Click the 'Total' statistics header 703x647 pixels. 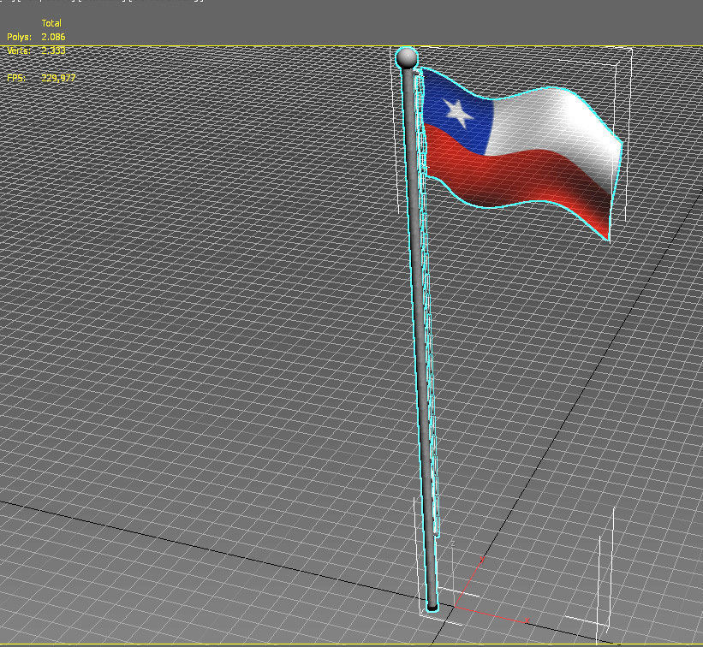tap(51, 23)
